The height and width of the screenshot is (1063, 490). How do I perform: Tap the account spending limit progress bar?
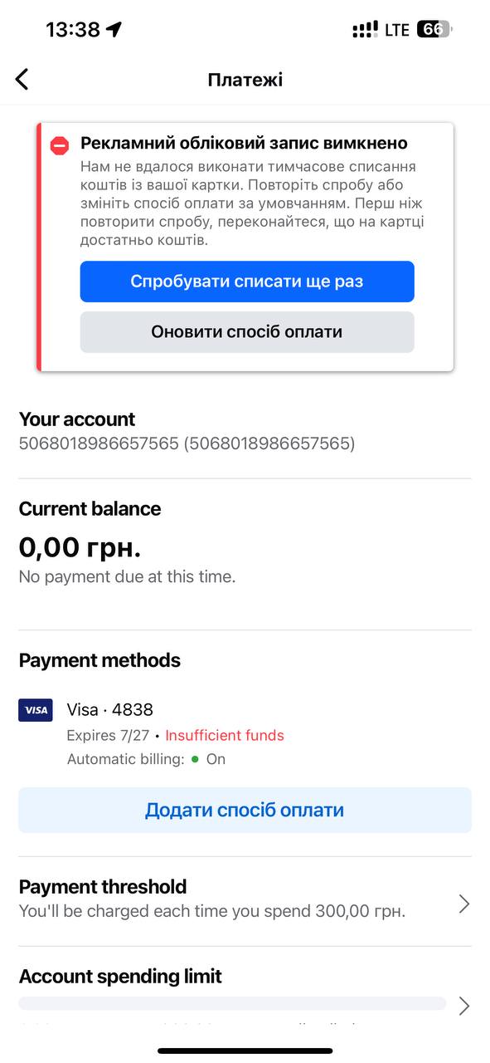232,1003
